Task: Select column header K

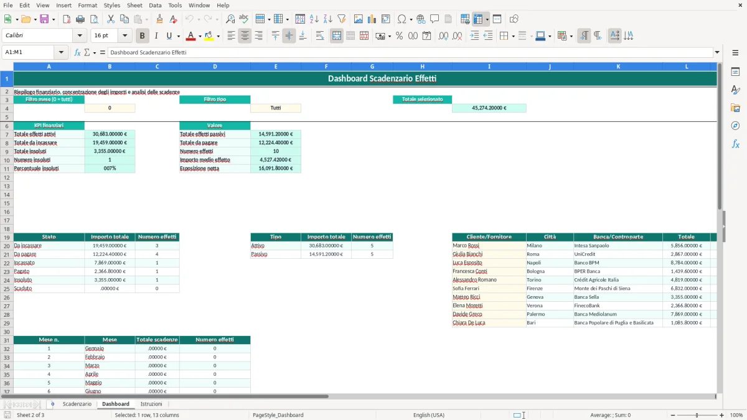Action: point(618,66)
